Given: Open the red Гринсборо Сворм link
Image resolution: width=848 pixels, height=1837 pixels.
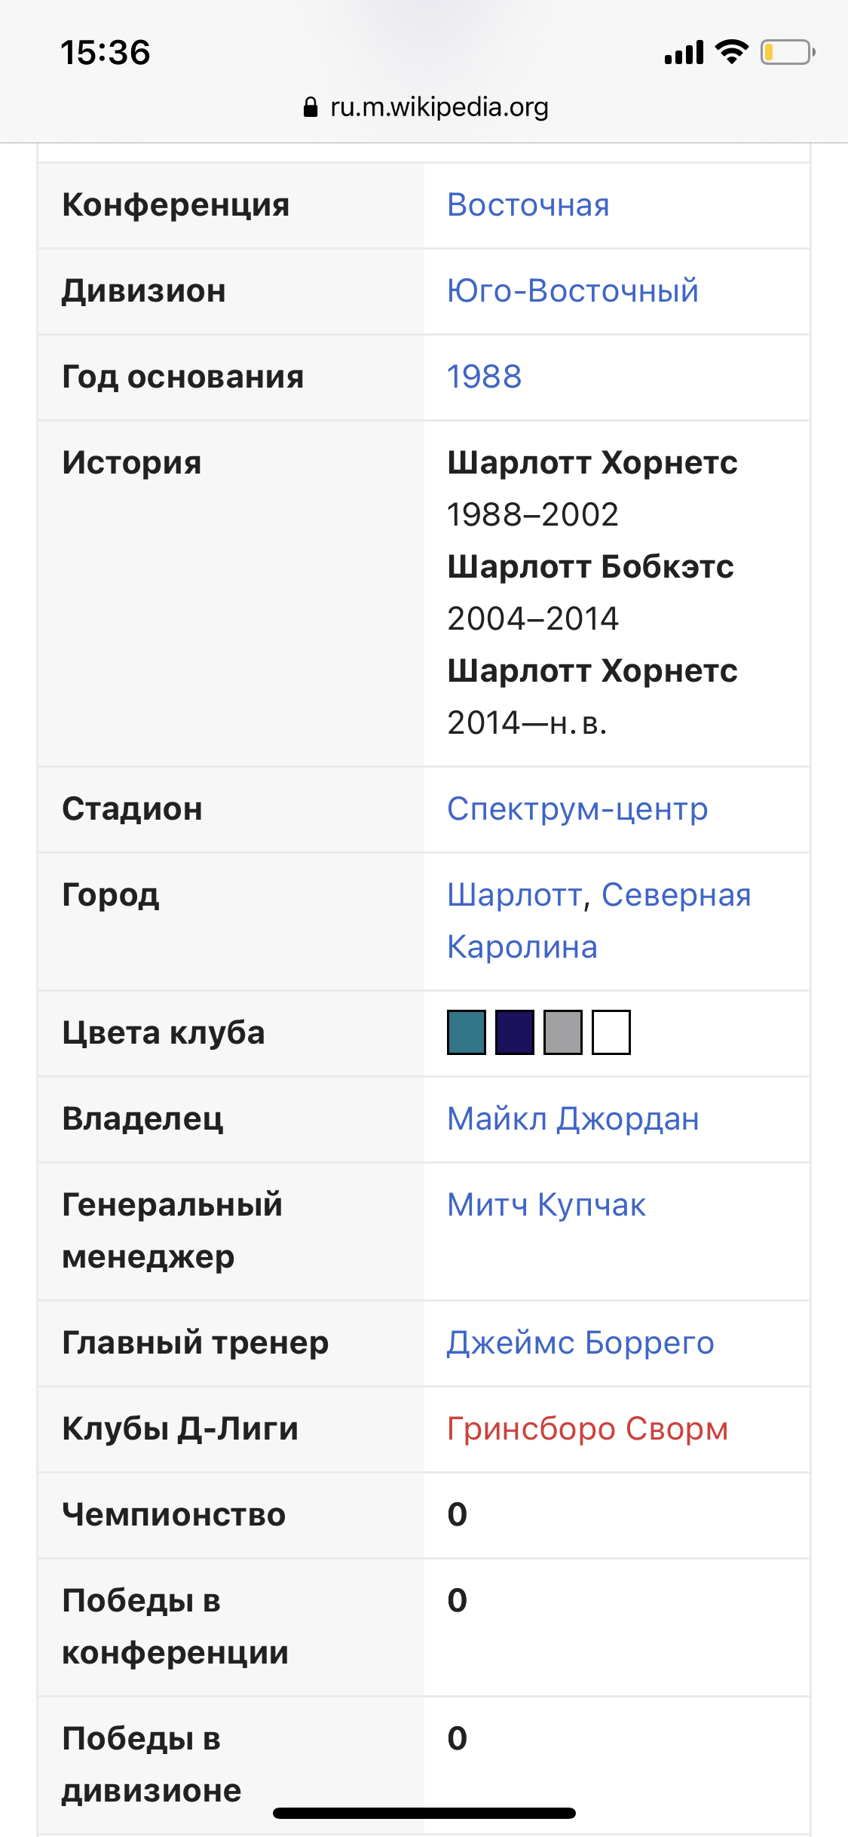Looking at the screenshot, I should click(x=588, y=1429).
